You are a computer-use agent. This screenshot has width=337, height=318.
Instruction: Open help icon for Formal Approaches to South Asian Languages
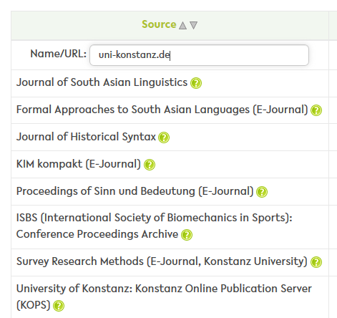pyautogui.click(x=316, y=110)
